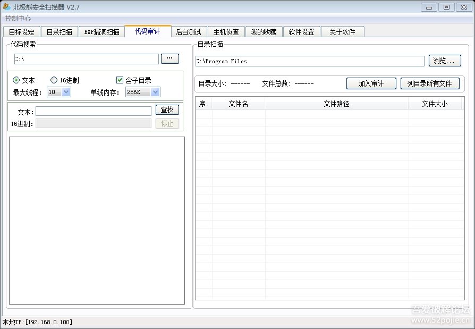
Task: Show the 关于软件 tab
Action: pos(342,32)
